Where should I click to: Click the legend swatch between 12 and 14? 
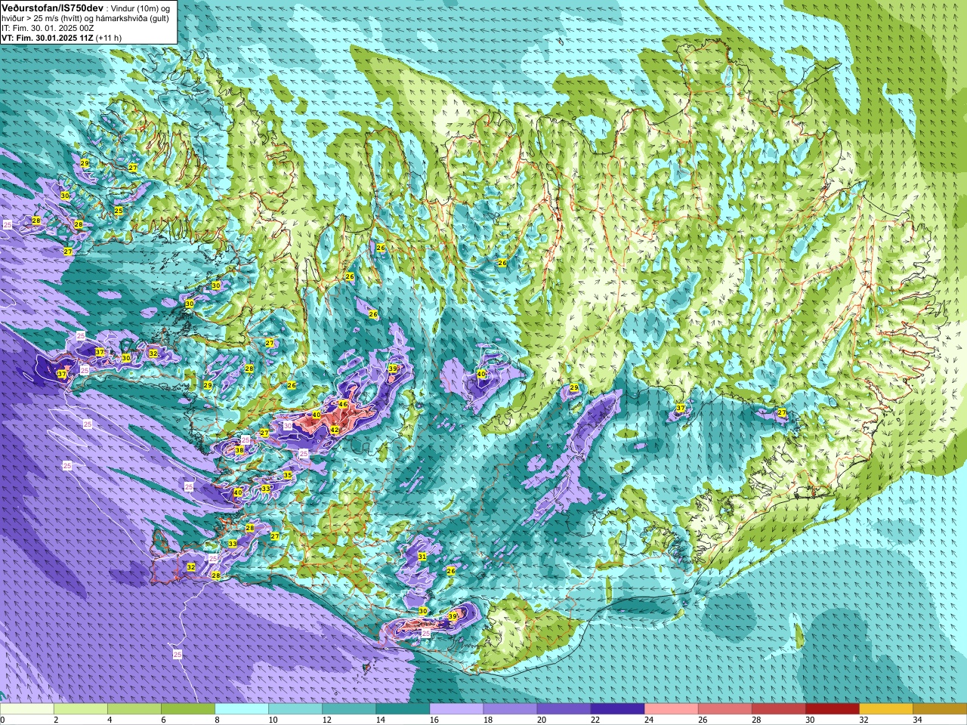pyautogui.click(x=349, y=709)
